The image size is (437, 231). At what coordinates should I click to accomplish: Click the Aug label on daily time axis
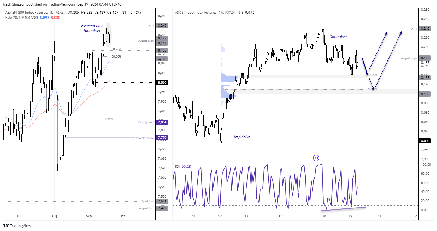point(54,216)
